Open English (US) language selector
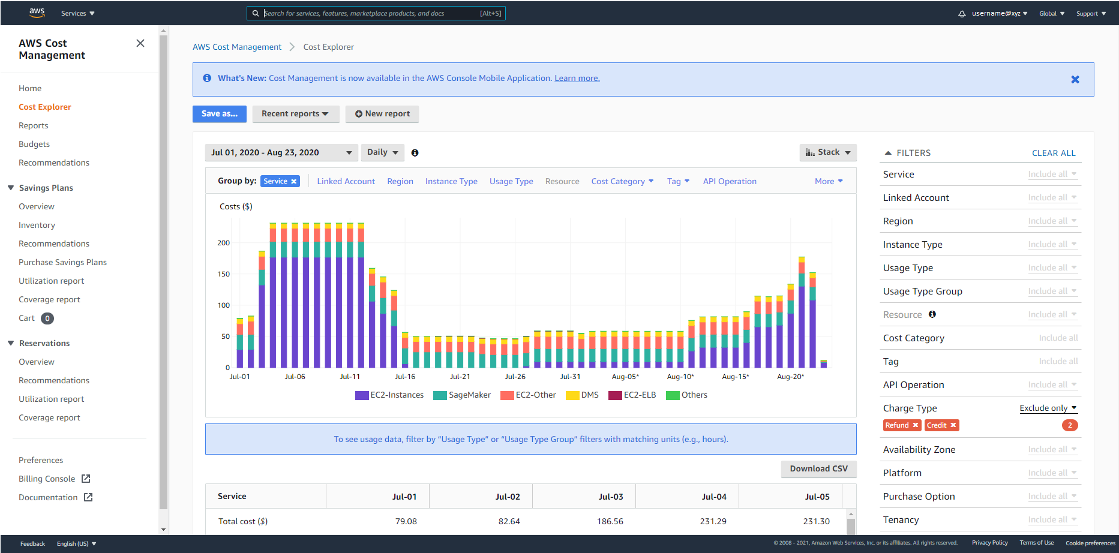The height and width of the screenshot is (553, 1119). coord(76,544)
